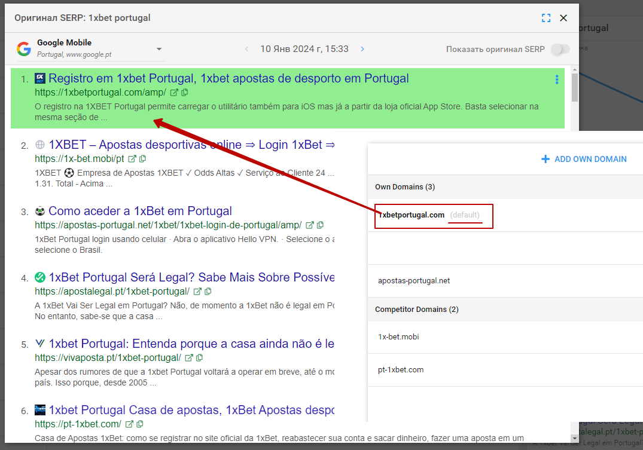The width and height of the screenshot is (643, 450).
Task: Click scrollbar down arrow in SERP list
Action: pyautogui.click(x=575, y=438)
